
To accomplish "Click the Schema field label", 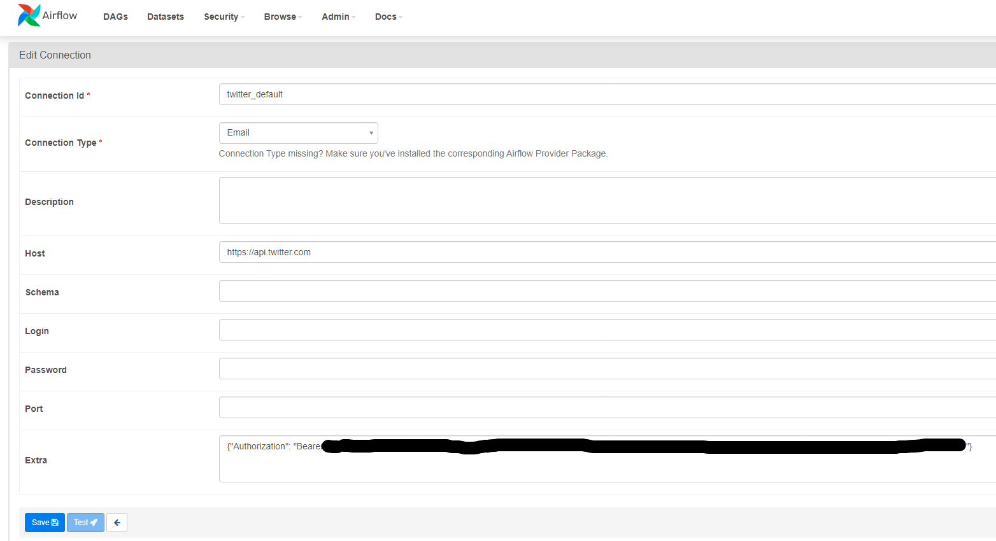I will (x=42, y=292).
